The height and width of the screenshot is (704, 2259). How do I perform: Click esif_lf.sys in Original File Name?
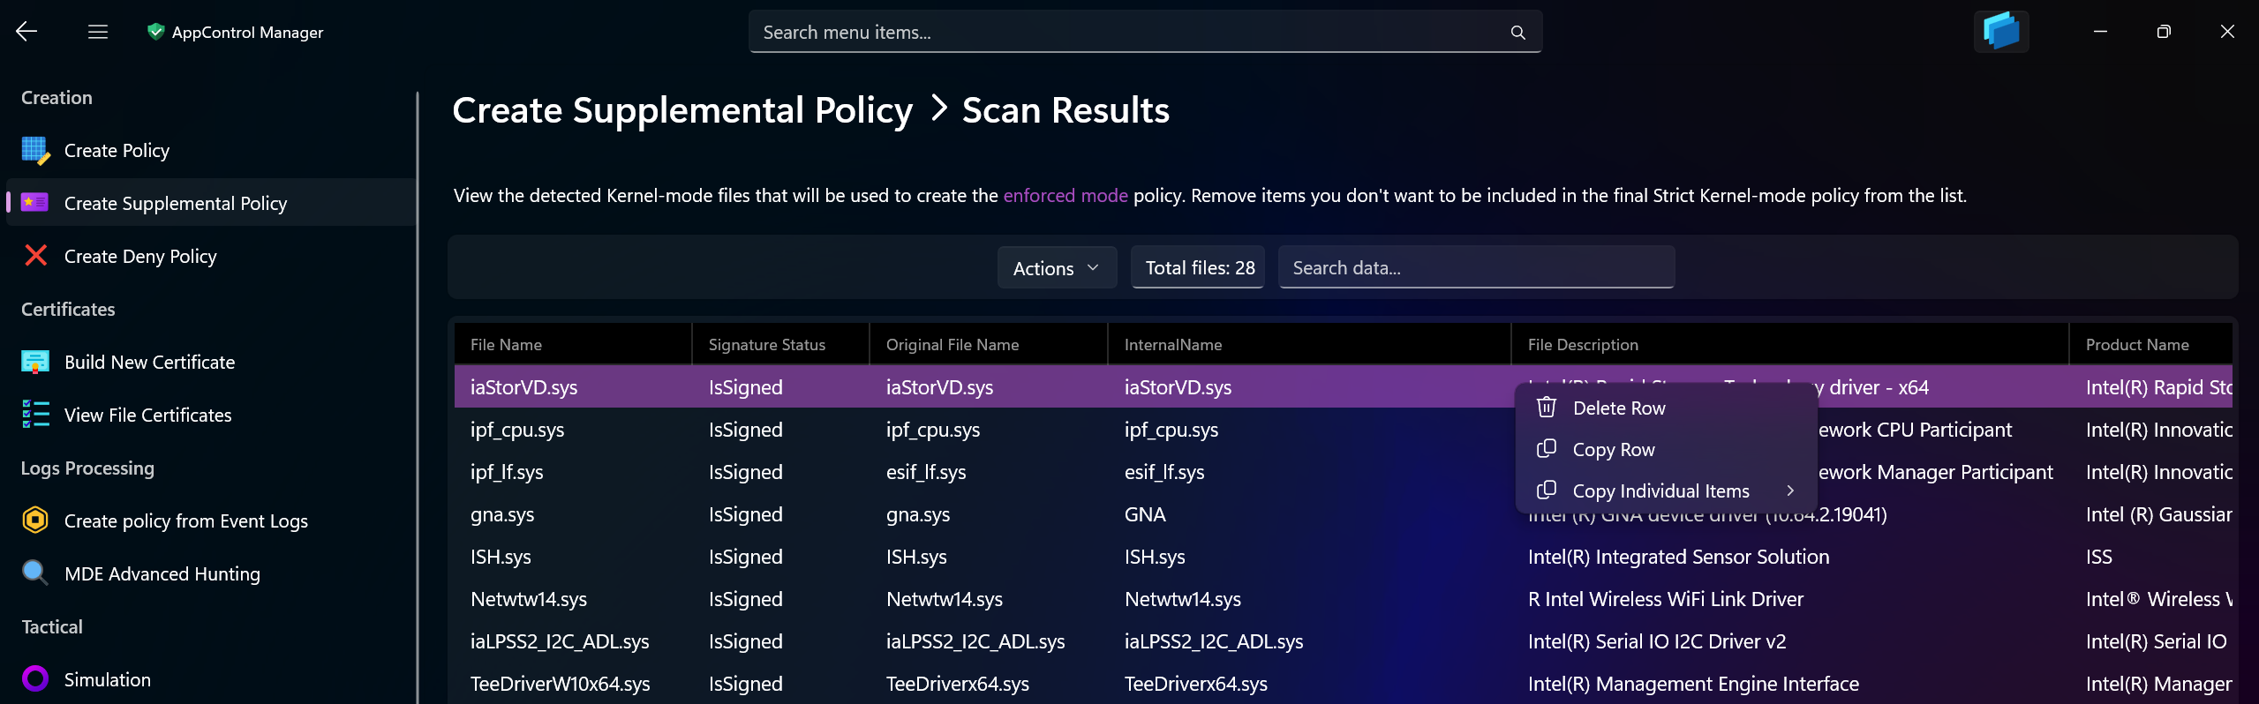[x=926, y=472]
